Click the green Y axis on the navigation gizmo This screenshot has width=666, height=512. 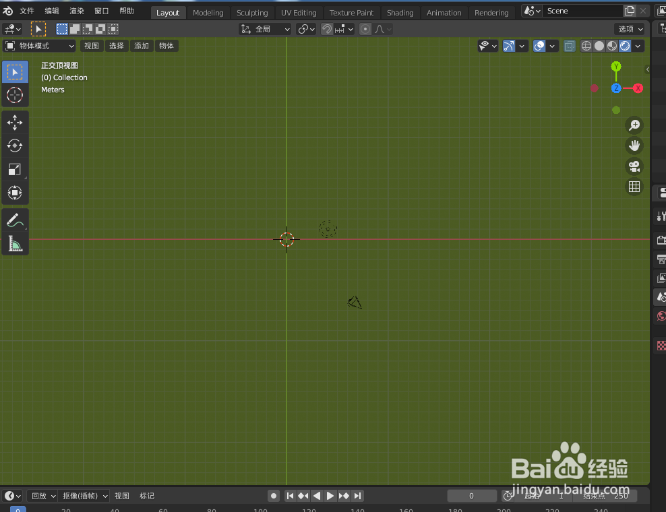615,67
